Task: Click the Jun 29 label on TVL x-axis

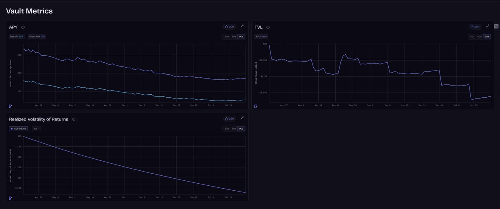Action: point(439,106)
